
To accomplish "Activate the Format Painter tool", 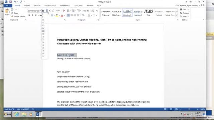I will click(x=18, y=16).
